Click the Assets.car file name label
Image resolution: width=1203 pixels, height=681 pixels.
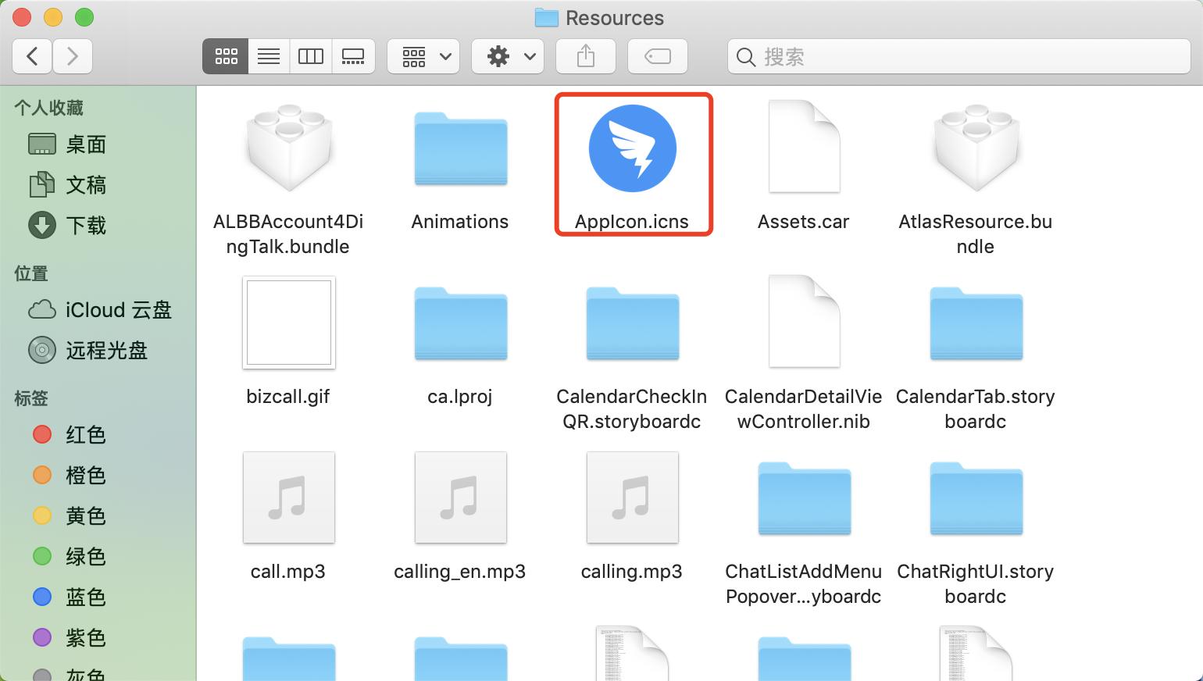click(x=803, y=222)
